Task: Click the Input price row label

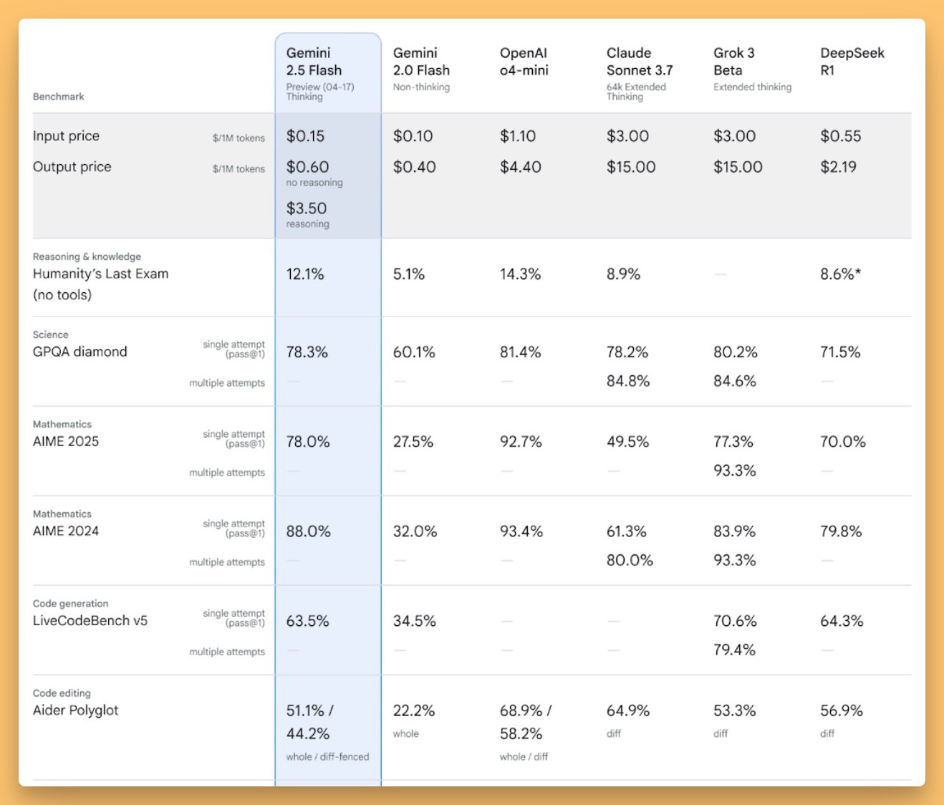Action: 66,136
